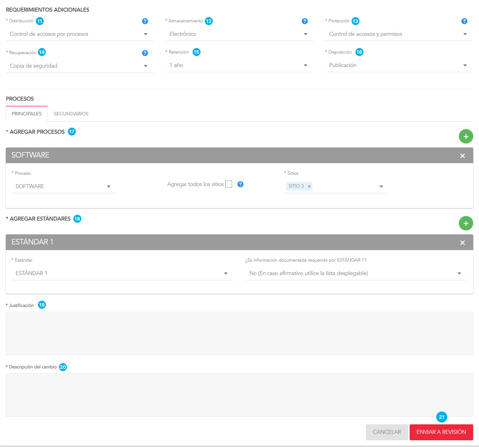Click the help icon next to Distribución
The height and width of the screenshot is (447, 479).
[x=145, y=21]
